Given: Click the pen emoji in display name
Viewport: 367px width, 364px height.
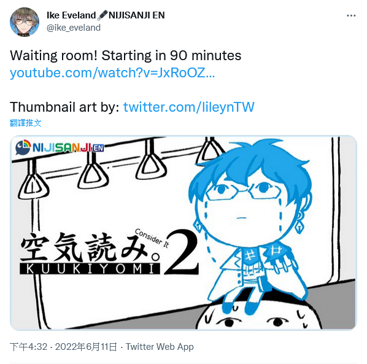Looking at the screenshot, I should [102, 15].
